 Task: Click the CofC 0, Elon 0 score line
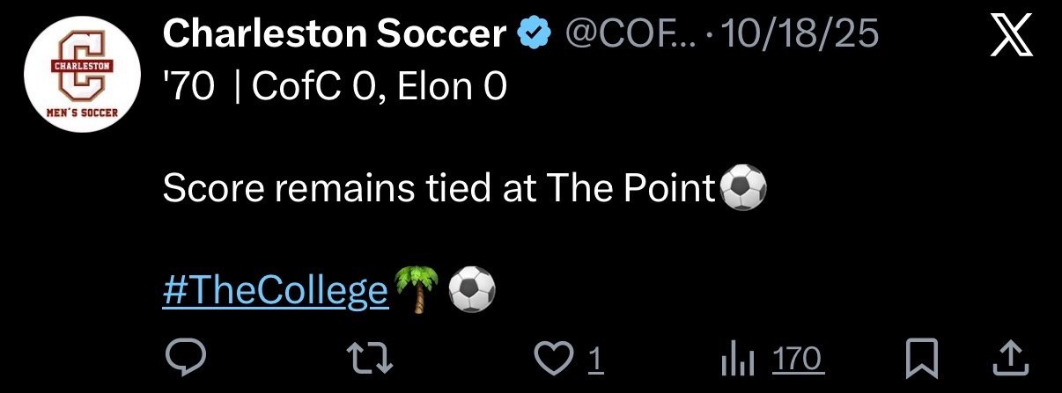(380, 89)
